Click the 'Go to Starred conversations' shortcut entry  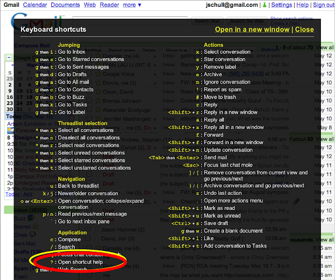[91, 59]
